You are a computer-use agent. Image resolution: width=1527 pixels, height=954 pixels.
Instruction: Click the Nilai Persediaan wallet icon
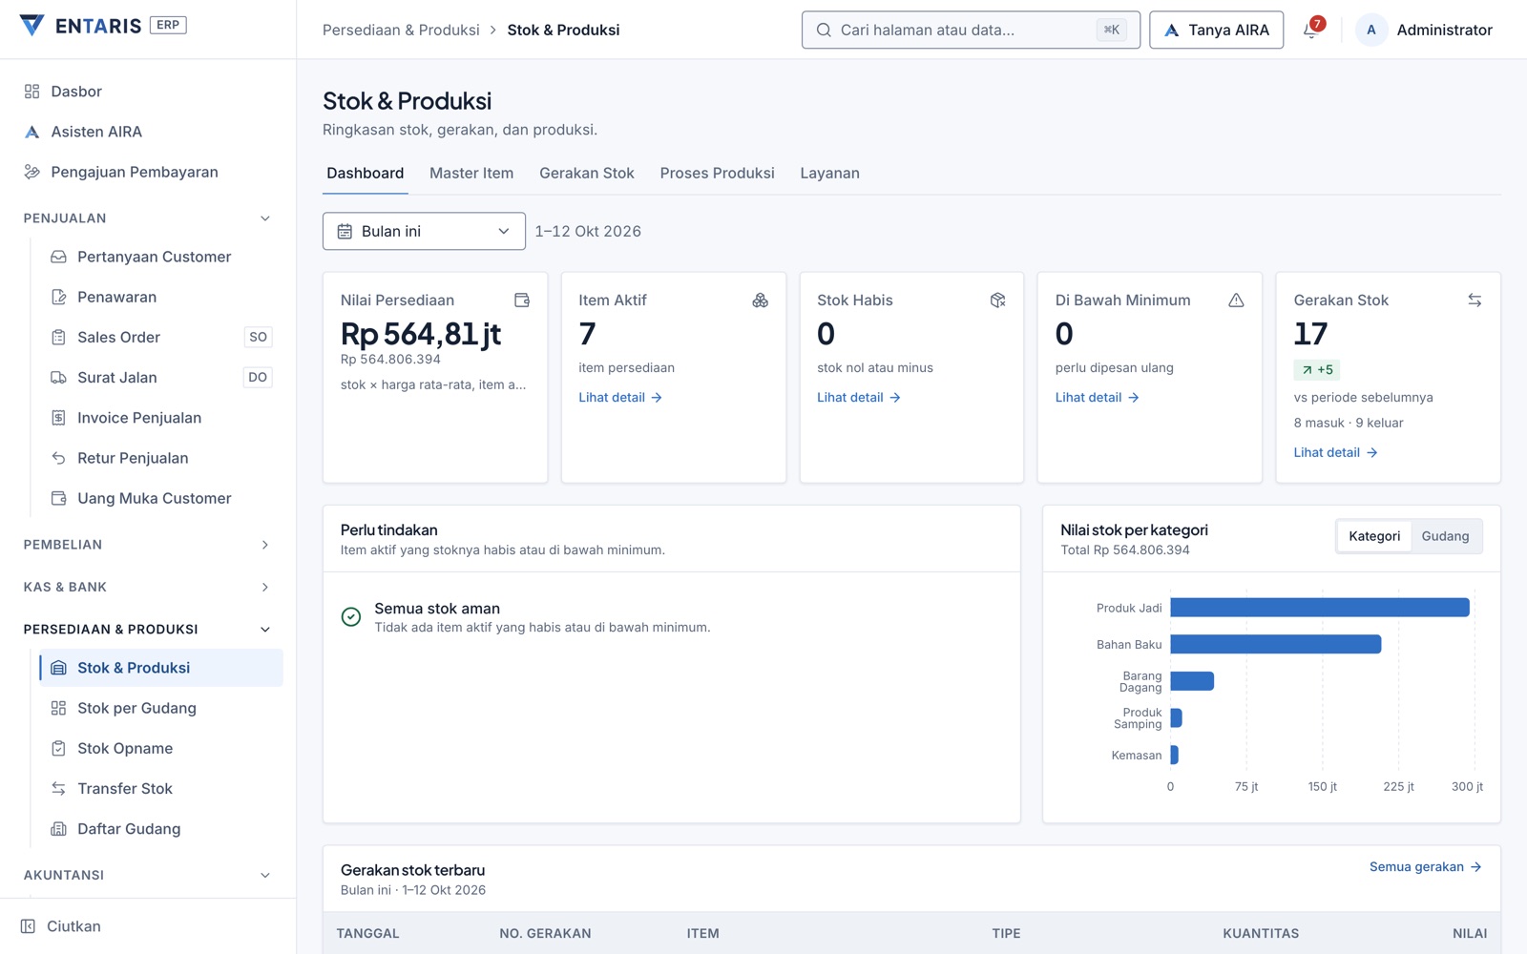(522, 301)
